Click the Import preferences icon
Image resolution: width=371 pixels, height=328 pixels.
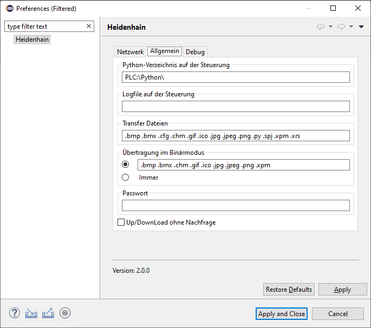31,313
